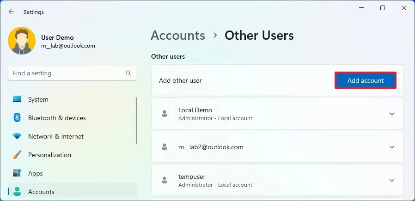415x201 pixels.
Task: Expand the Local Demo account entry
Action: [x=392, y=114]
